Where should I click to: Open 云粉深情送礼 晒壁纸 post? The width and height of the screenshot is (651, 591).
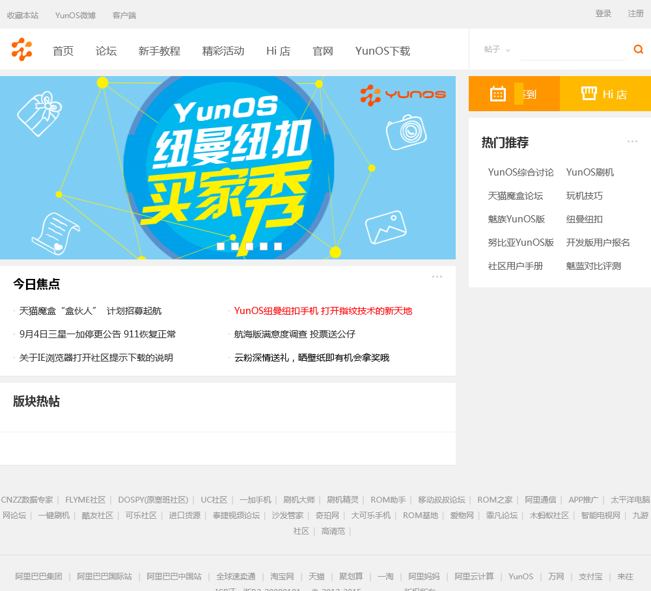click(312, 358)
